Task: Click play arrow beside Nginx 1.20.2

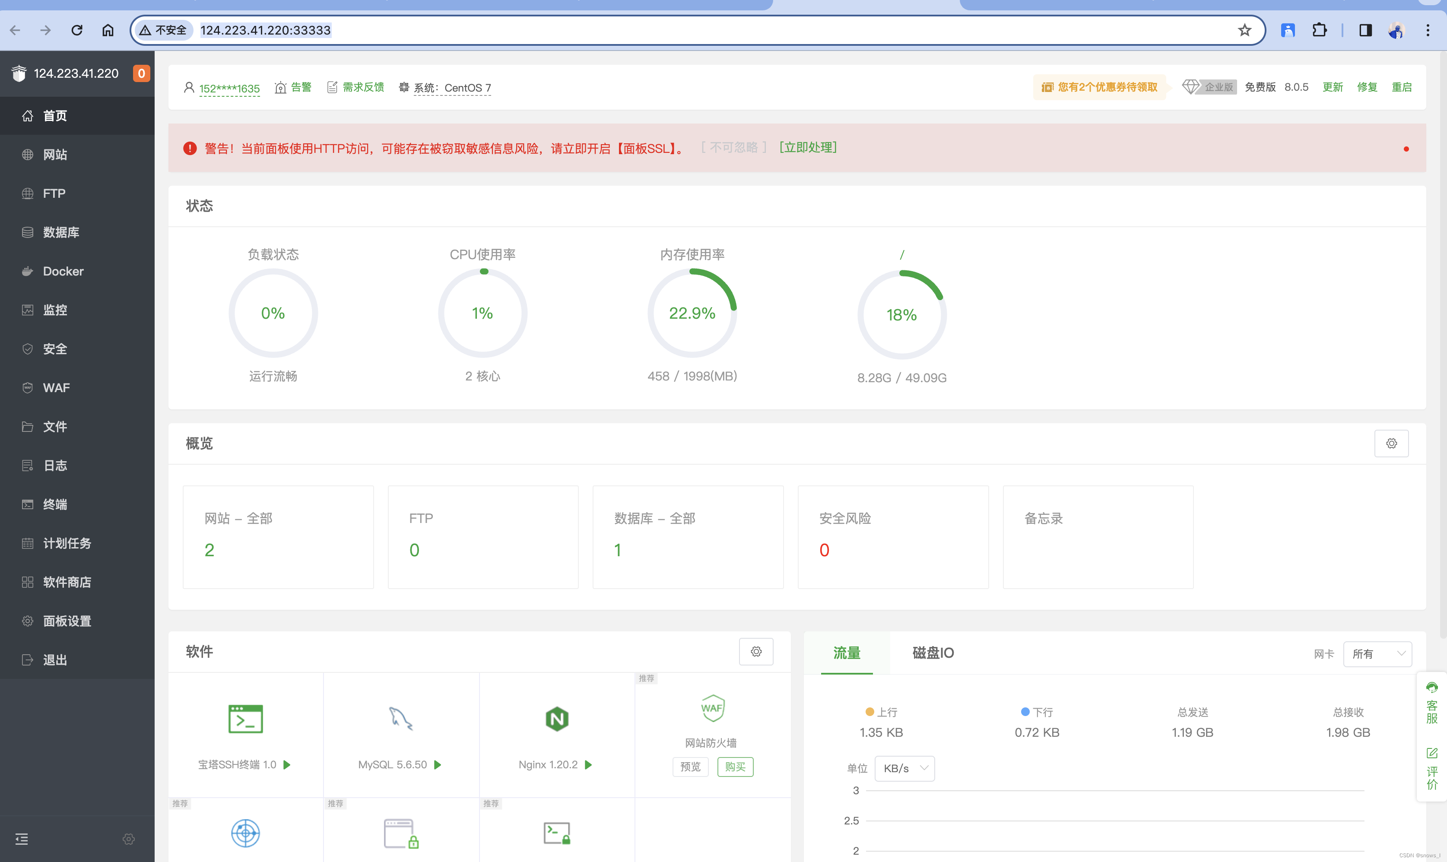Action: click(588, 765)
